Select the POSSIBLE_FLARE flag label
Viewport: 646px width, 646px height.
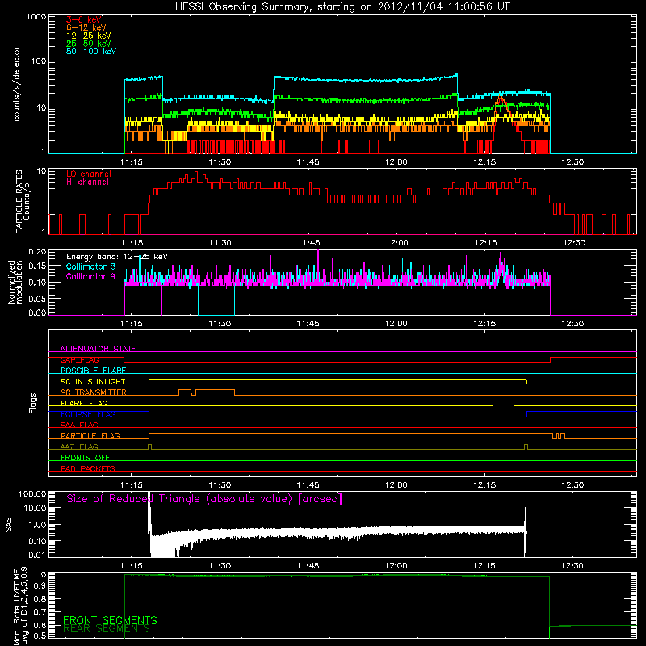[x=93, y=371]
